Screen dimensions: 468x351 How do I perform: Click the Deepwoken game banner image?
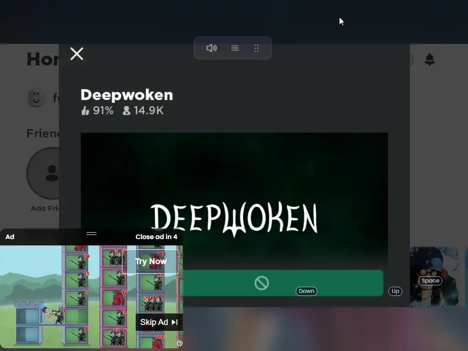pyautogui.click(x=234, y=200)
